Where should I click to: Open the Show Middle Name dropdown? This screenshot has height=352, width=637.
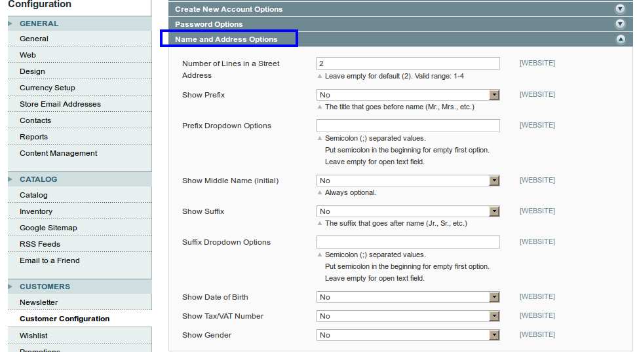(408, 181)
